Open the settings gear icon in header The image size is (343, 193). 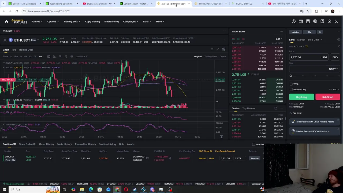329,21
